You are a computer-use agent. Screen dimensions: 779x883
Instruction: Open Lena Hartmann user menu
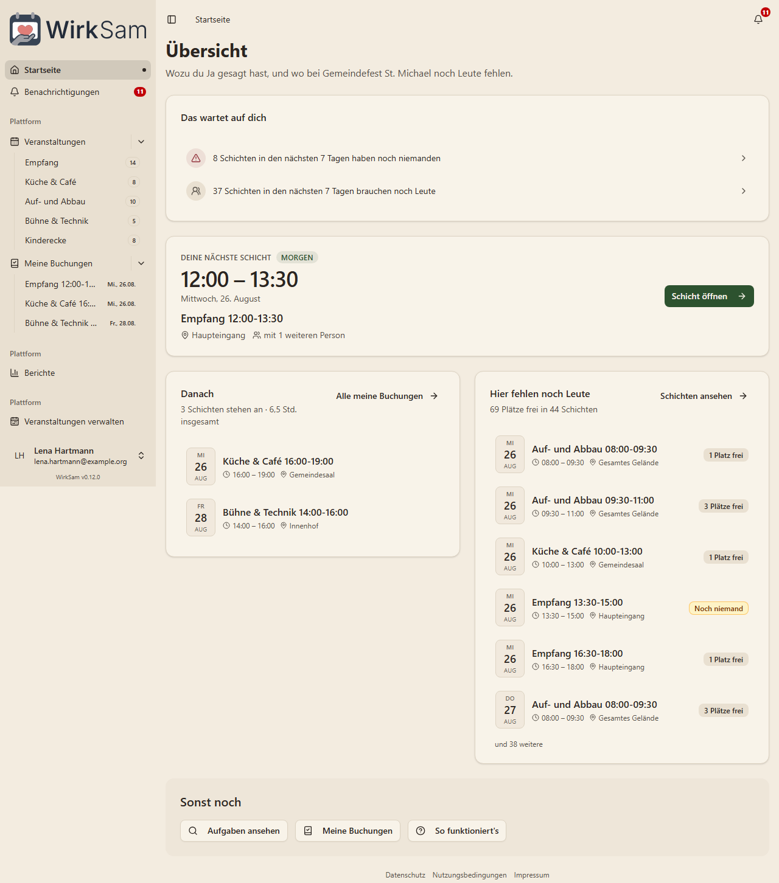(78, 455)
